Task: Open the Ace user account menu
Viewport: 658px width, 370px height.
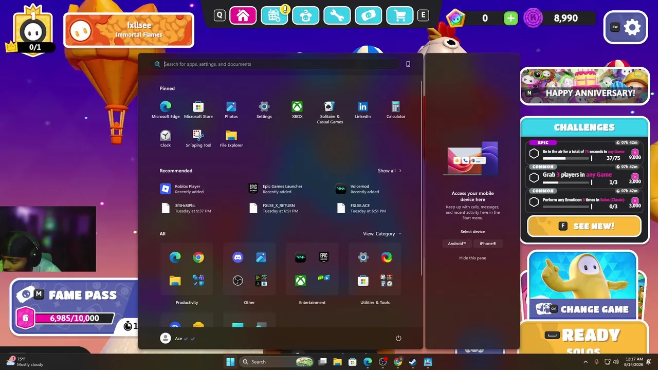Action: [x=178, y=338]
